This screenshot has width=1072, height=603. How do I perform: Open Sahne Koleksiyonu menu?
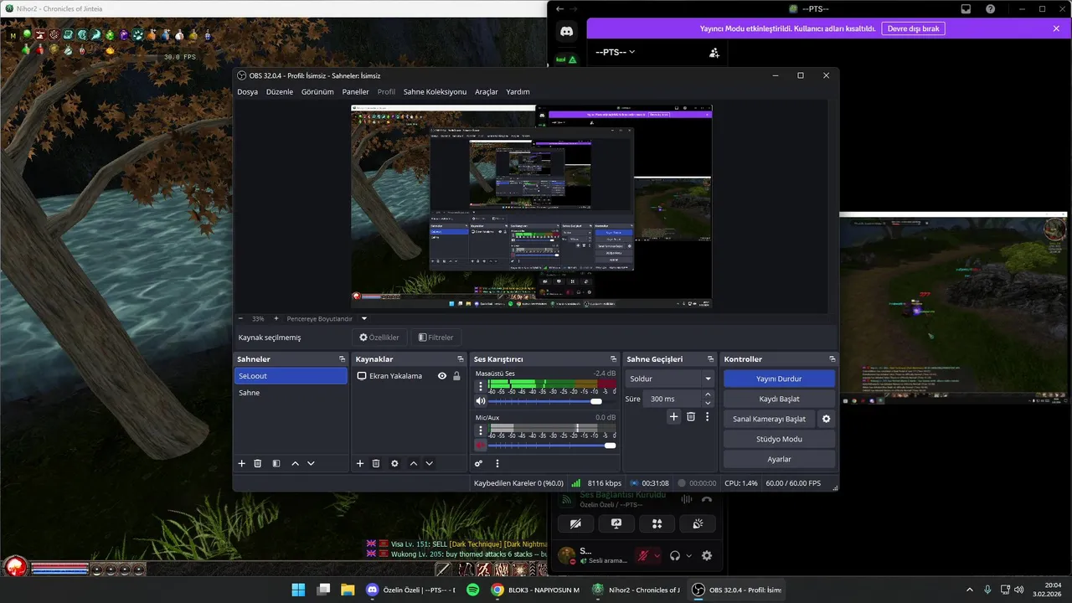tap(435, 92)
